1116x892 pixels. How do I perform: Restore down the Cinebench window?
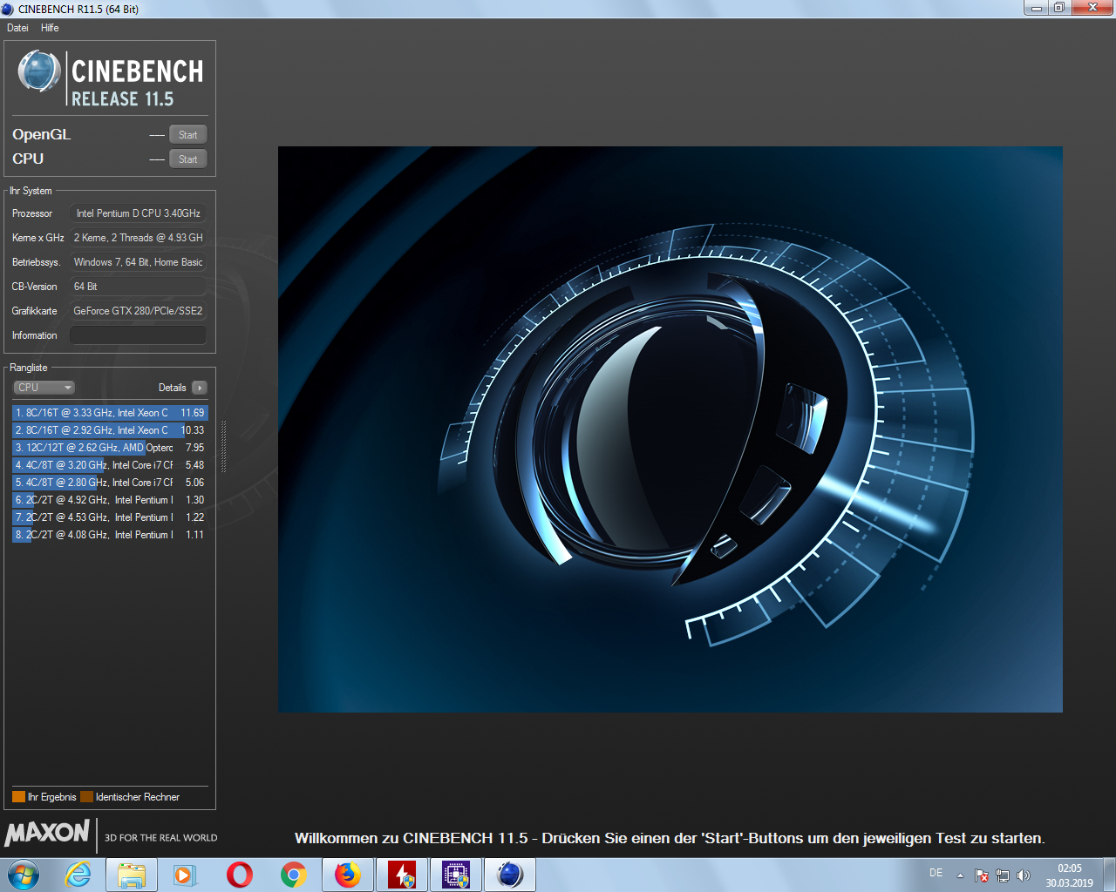1058,8
